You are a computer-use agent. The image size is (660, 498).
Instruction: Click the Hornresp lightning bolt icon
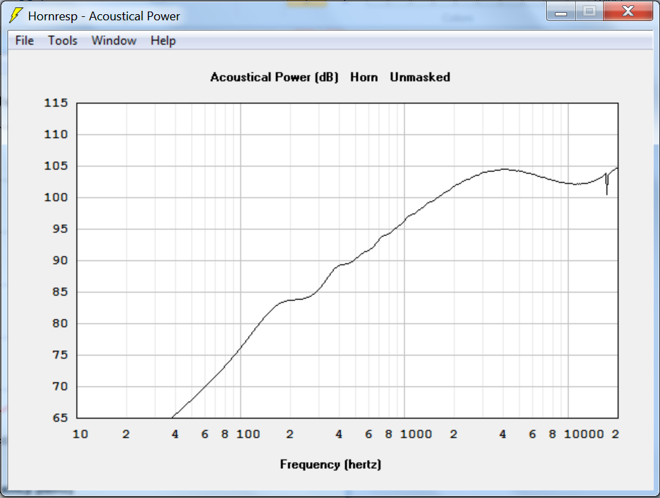point(16,16)
